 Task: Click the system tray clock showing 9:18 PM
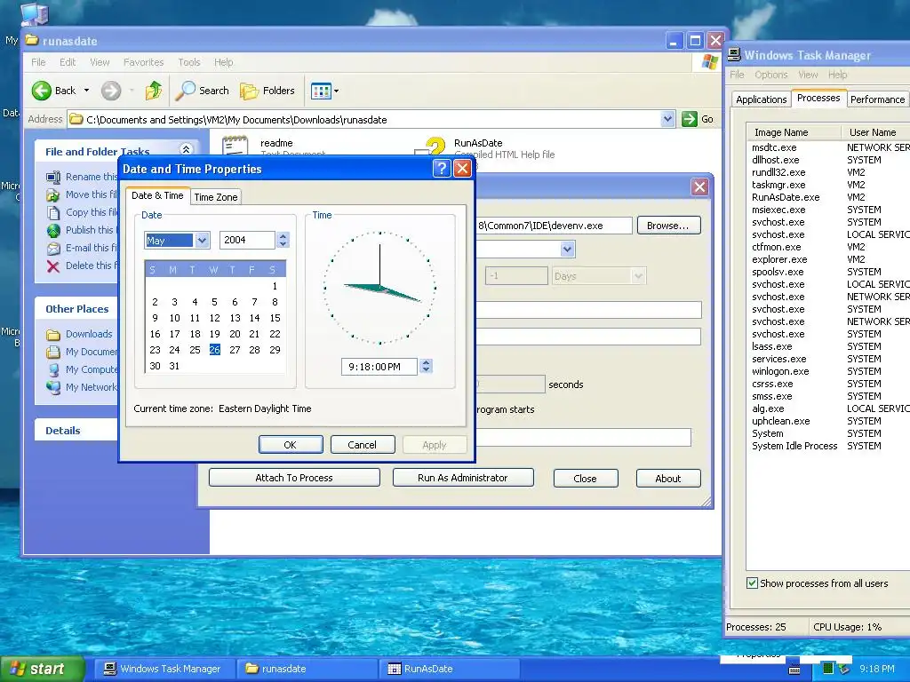click(x=877, y=669)
